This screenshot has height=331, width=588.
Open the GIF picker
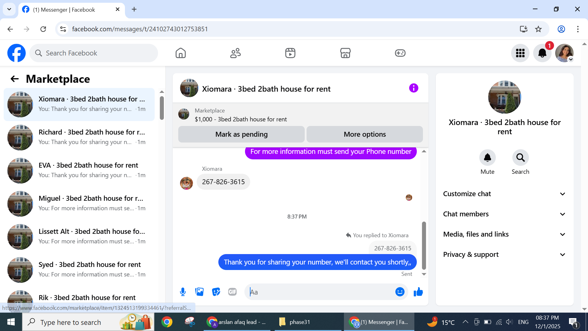232,292
